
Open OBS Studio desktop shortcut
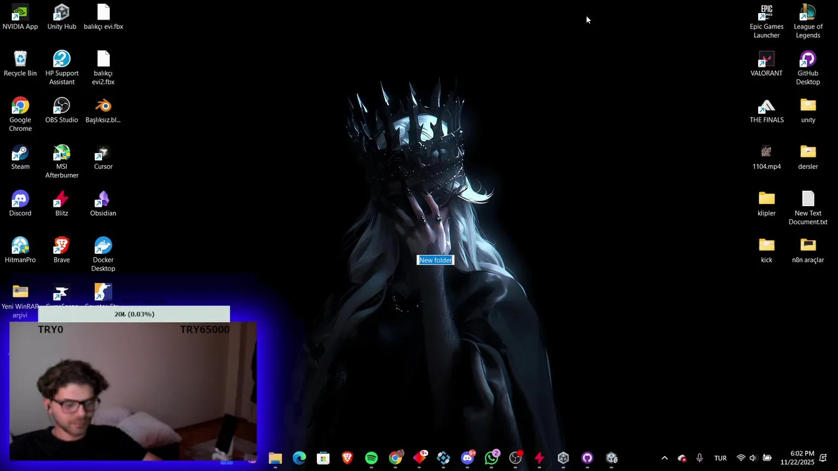pyautogui.click(x=62, y=111)
